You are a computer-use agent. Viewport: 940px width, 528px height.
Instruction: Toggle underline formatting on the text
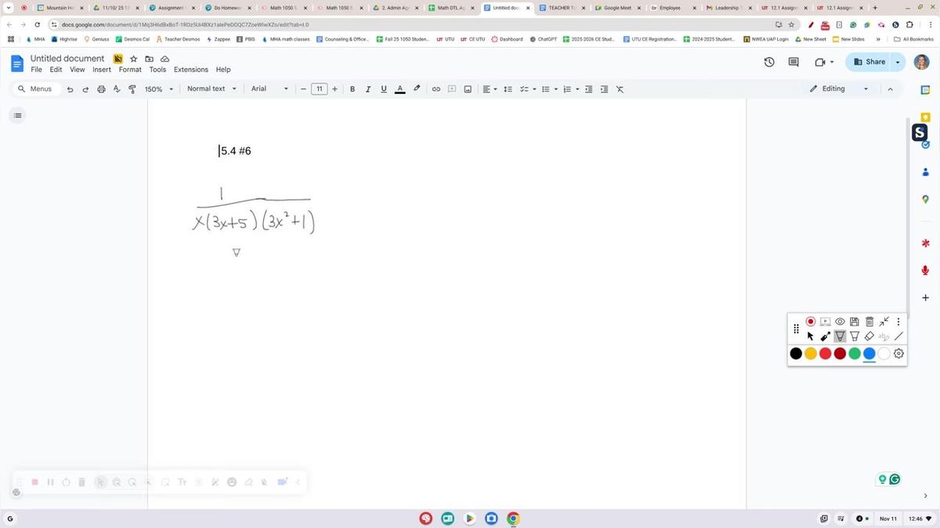tap(383, 89)
